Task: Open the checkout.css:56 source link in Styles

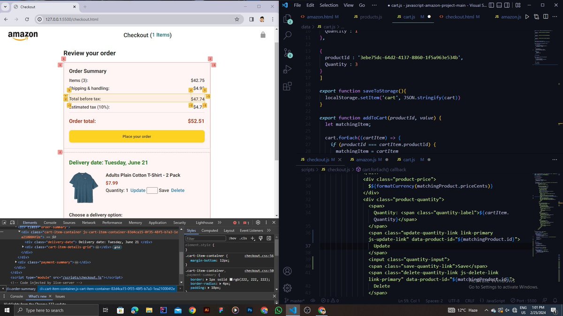Action: click(259, 256)
